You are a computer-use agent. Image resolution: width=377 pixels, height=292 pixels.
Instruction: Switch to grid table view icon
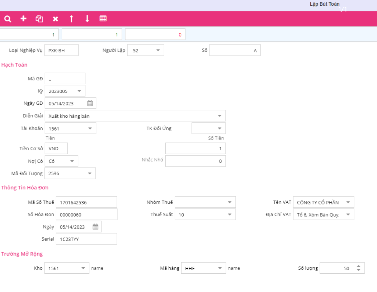tap(103, 19)
